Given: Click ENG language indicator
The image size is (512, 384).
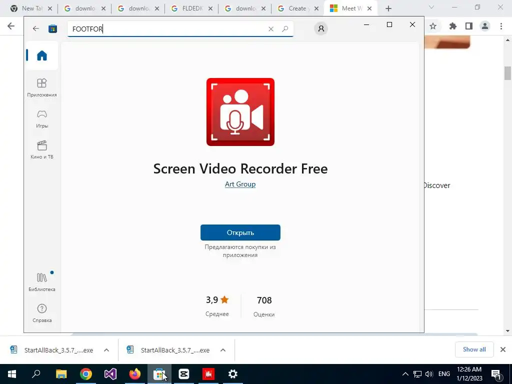Looking at the screenshot, I should click(x=444, y=374).
